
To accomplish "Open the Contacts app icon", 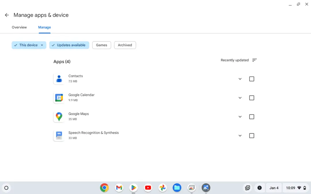I will pyautogui.click(x=59, y=78).
